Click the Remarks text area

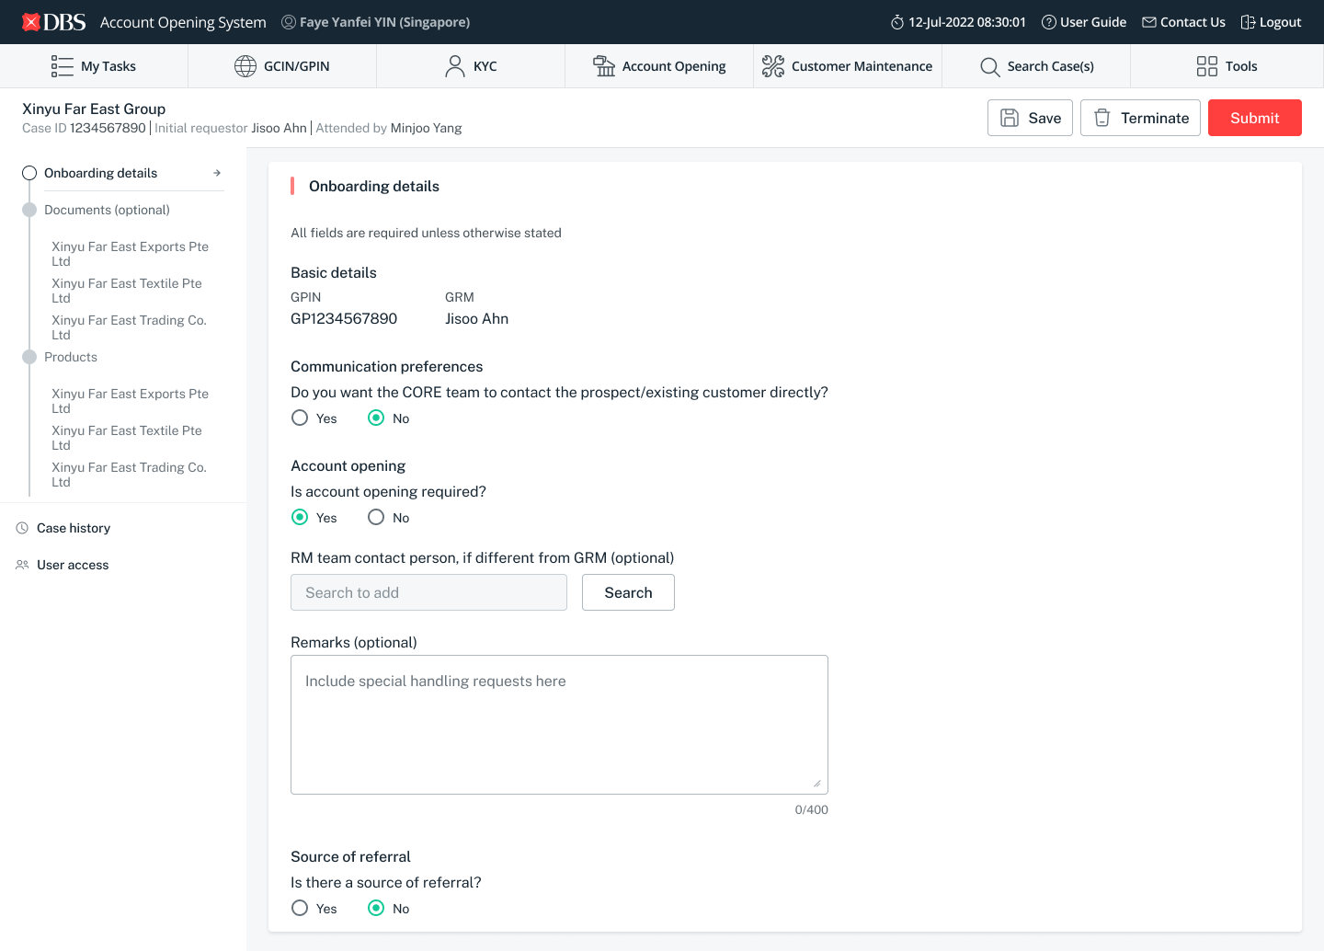pos(559,725)
